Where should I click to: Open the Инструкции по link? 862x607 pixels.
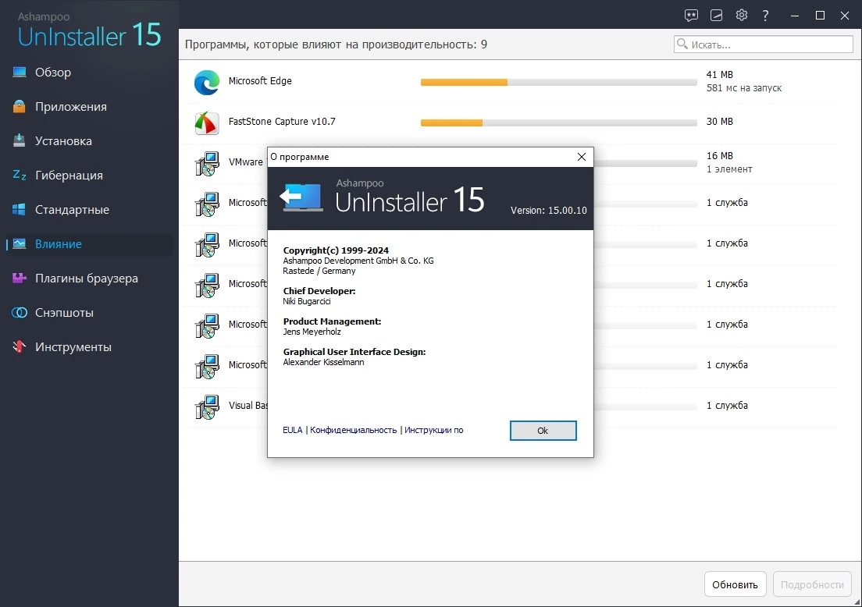[434, 430]
